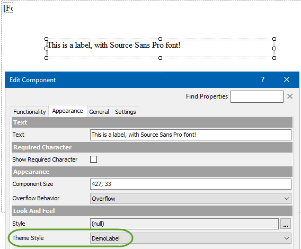Click the right-middle handle of the label
The image size is (301, 249).
[274, 48]
